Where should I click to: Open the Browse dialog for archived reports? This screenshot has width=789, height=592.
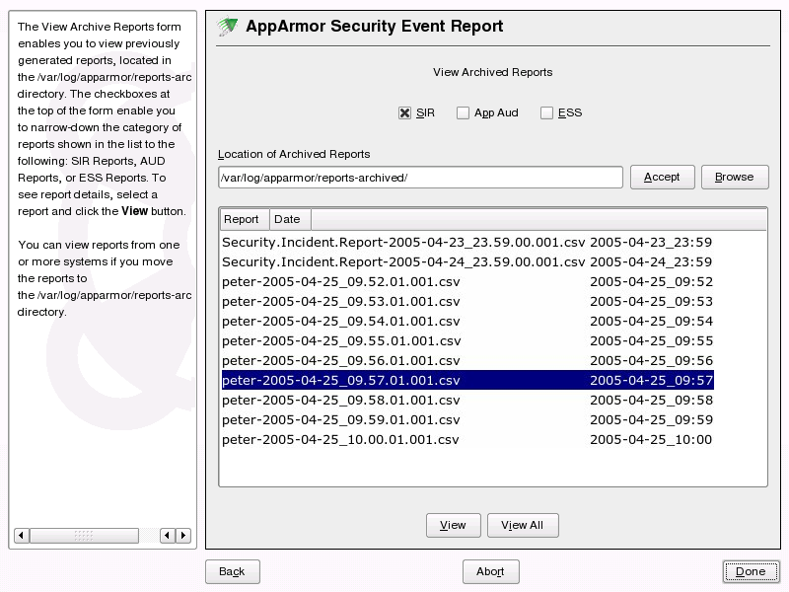click(735, 177)
